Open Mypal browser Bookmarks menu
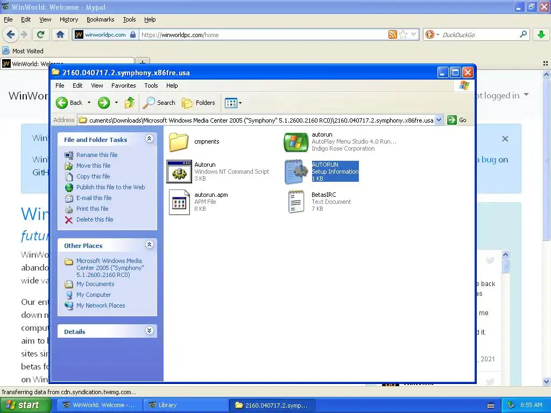The height and width of the screenshot is (413, 551). (x=101, y=19)
